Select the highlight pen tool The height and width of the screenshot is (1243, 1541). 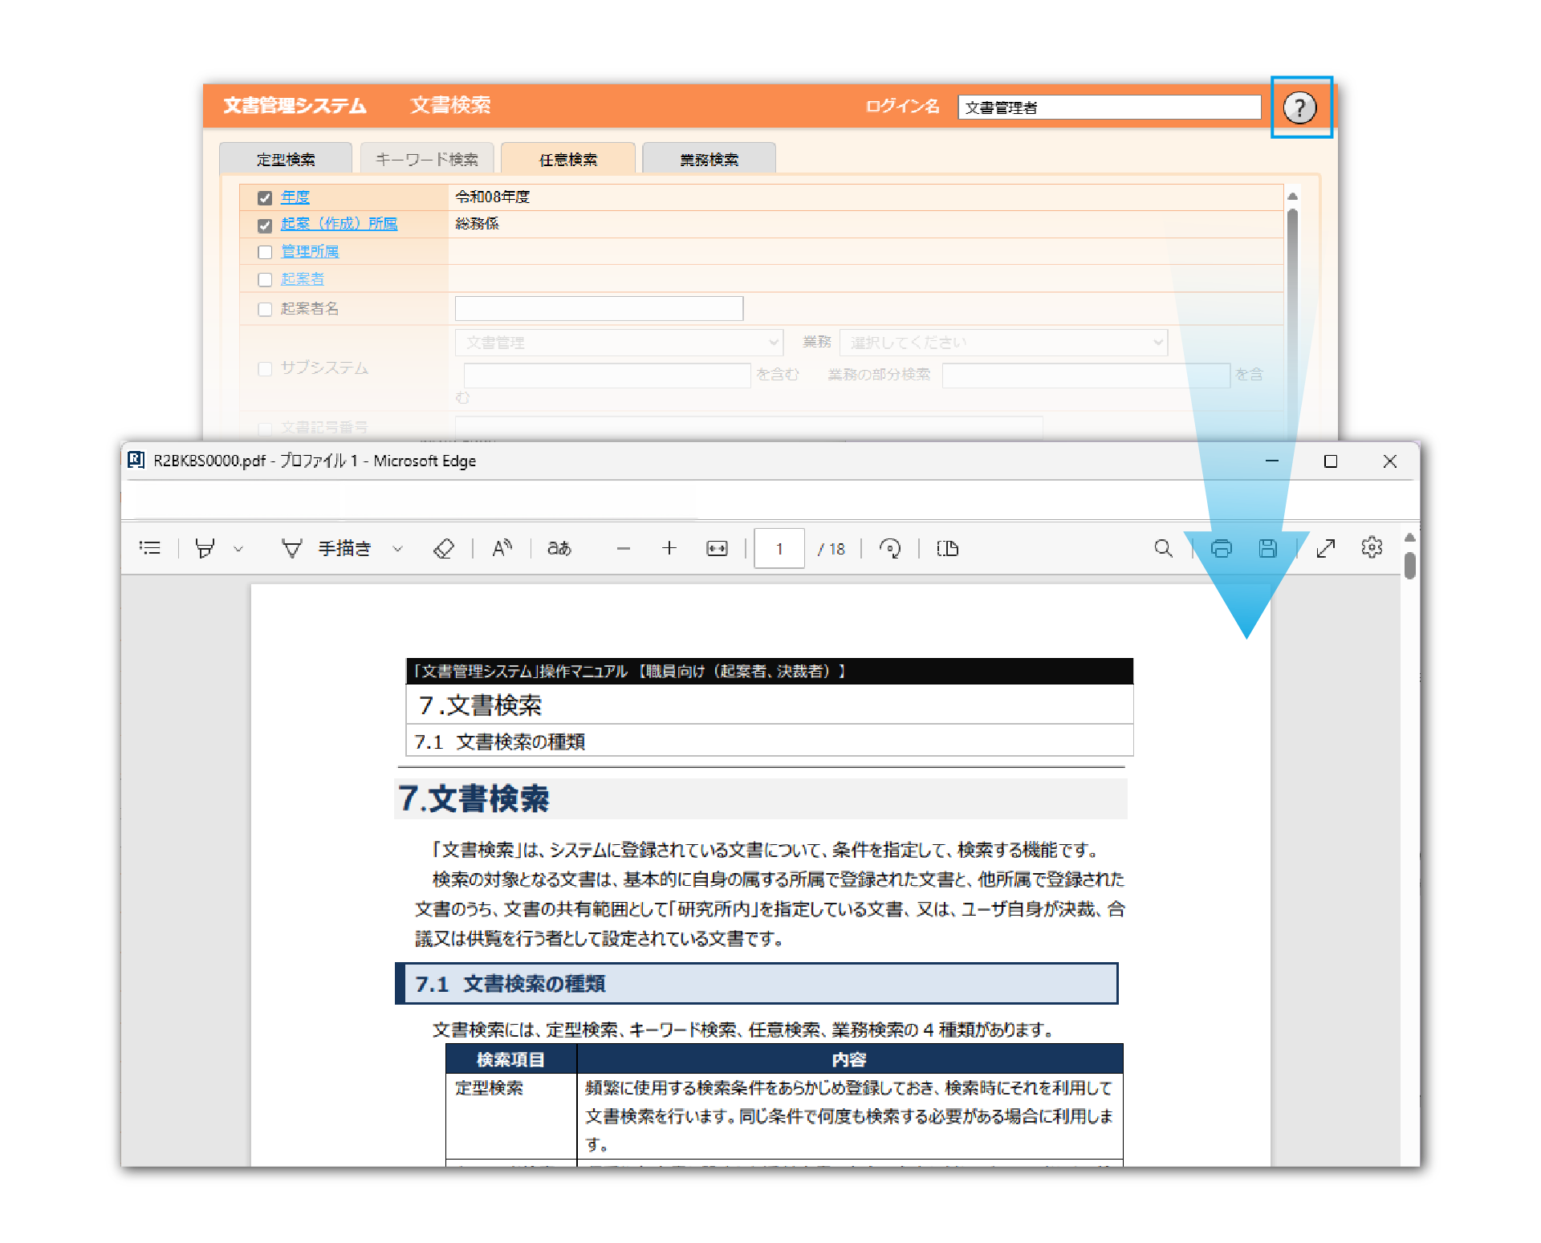coord(205,548)
